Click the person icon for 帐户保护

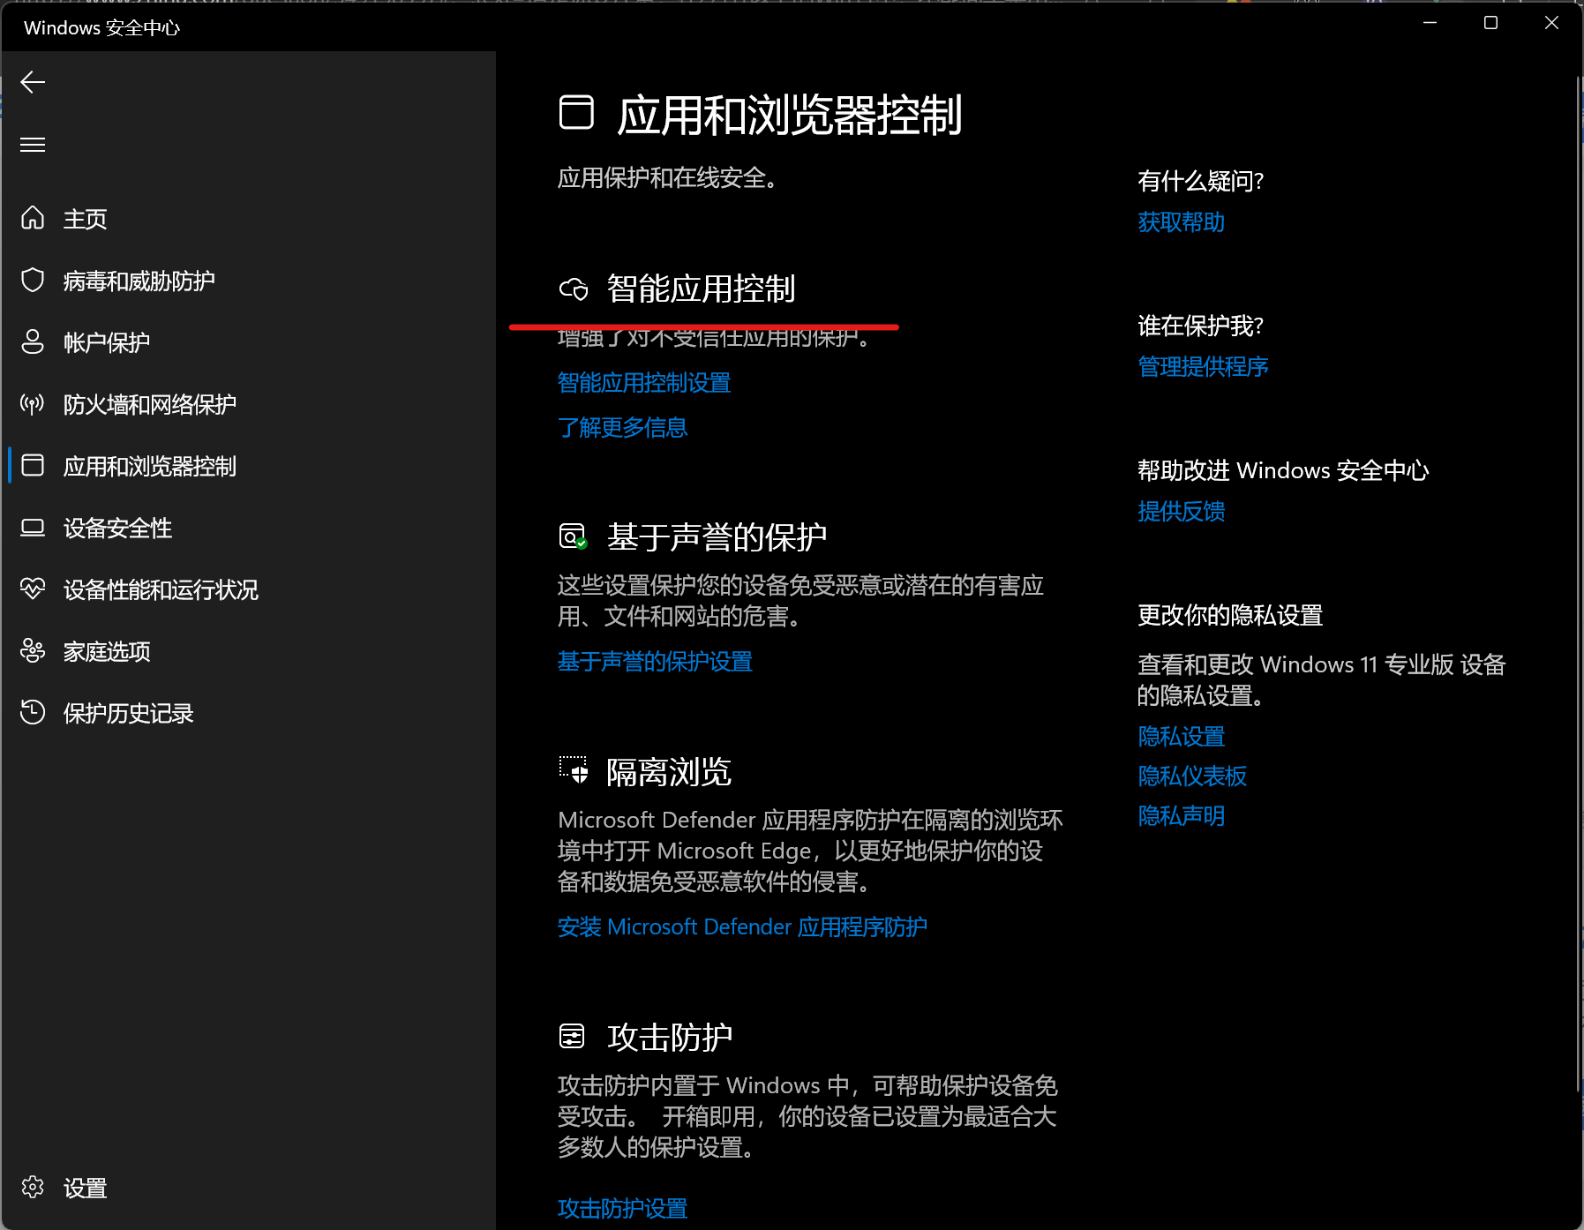pos(33,341)
